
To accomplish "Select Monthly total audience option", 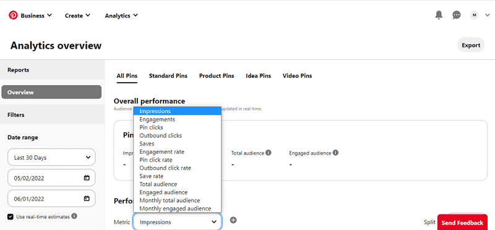I will tap(177, 200).
